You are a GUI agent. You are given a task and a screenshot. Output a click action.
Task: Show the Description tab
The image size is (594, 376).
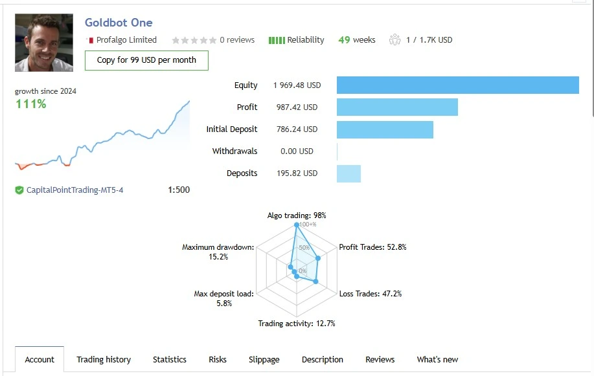pyautogui.click(x=323, y=360)
